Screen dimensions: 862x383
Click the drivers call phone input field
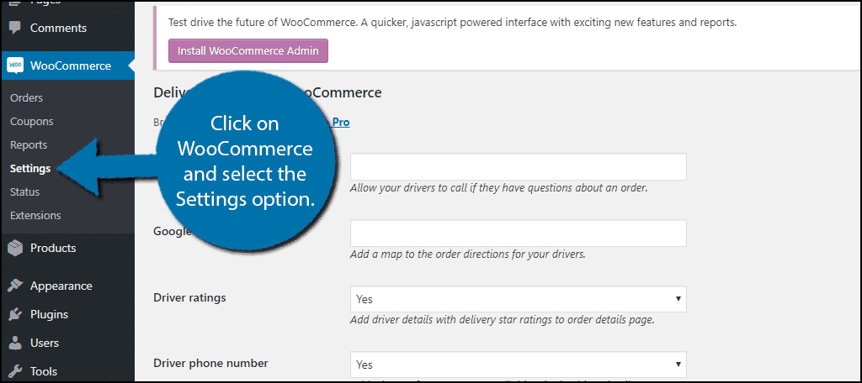518,167
